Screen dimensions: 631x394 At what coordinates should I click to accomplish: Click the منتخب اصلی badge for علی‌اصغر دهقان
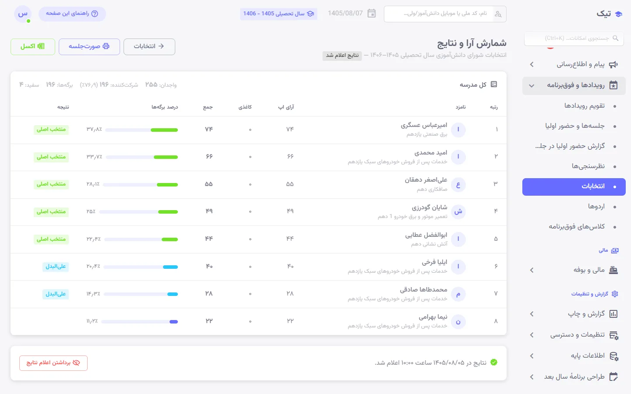pos(51,184)
